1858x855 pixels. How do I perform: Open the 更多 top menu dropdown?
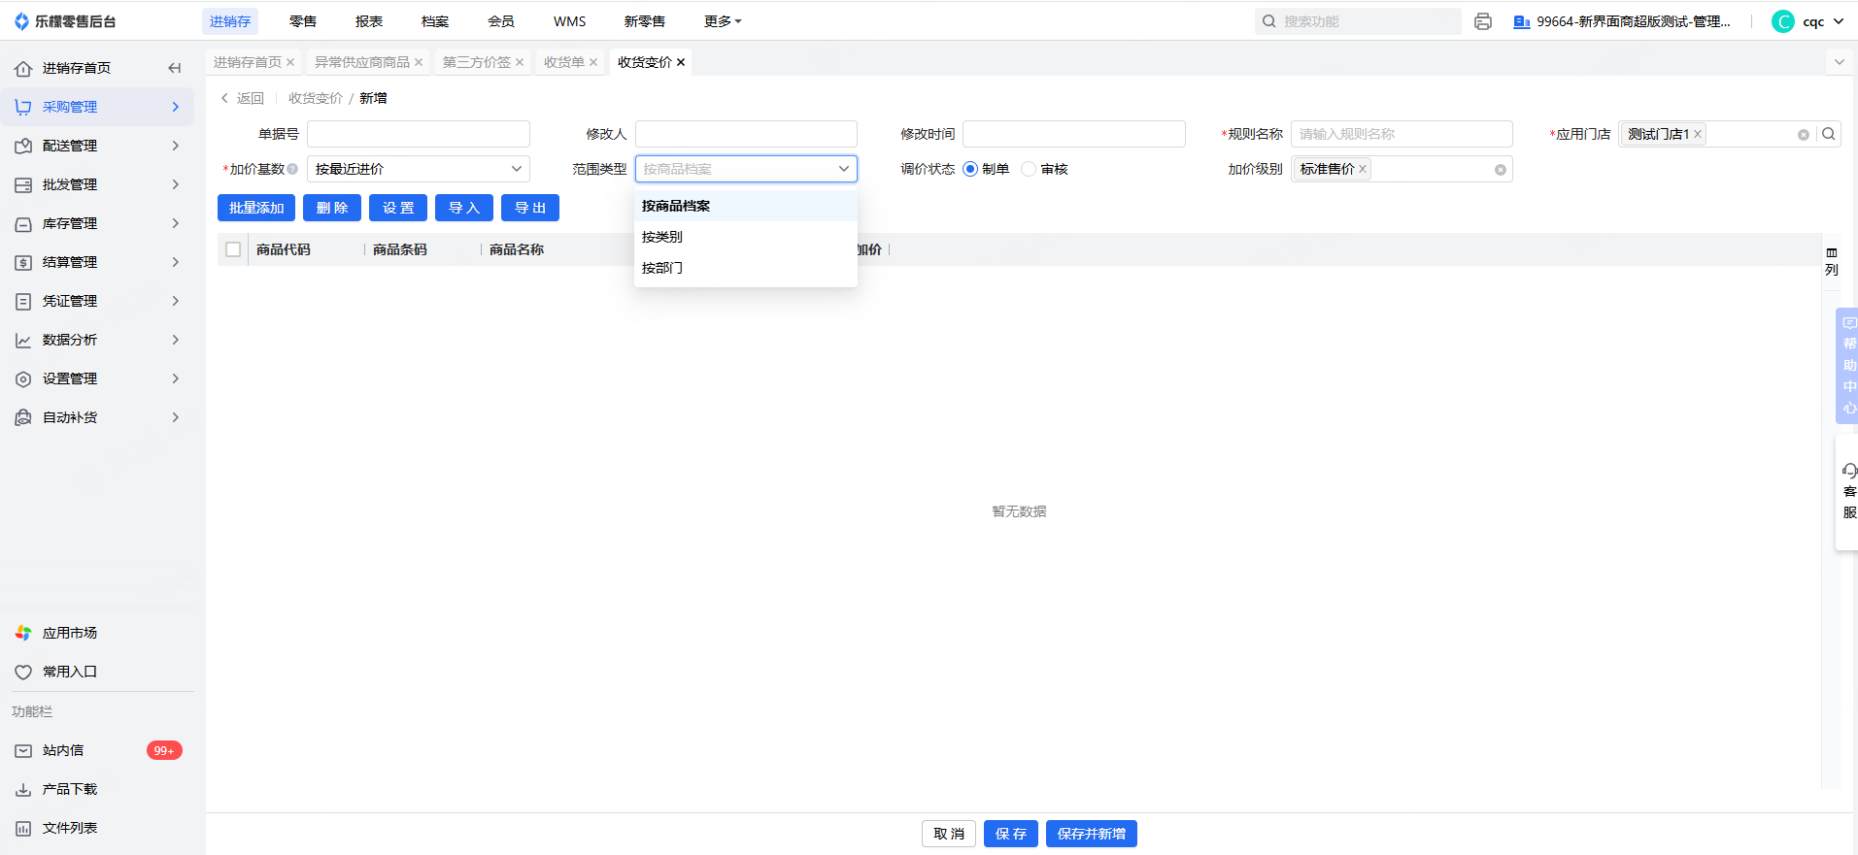click(723, 21)
